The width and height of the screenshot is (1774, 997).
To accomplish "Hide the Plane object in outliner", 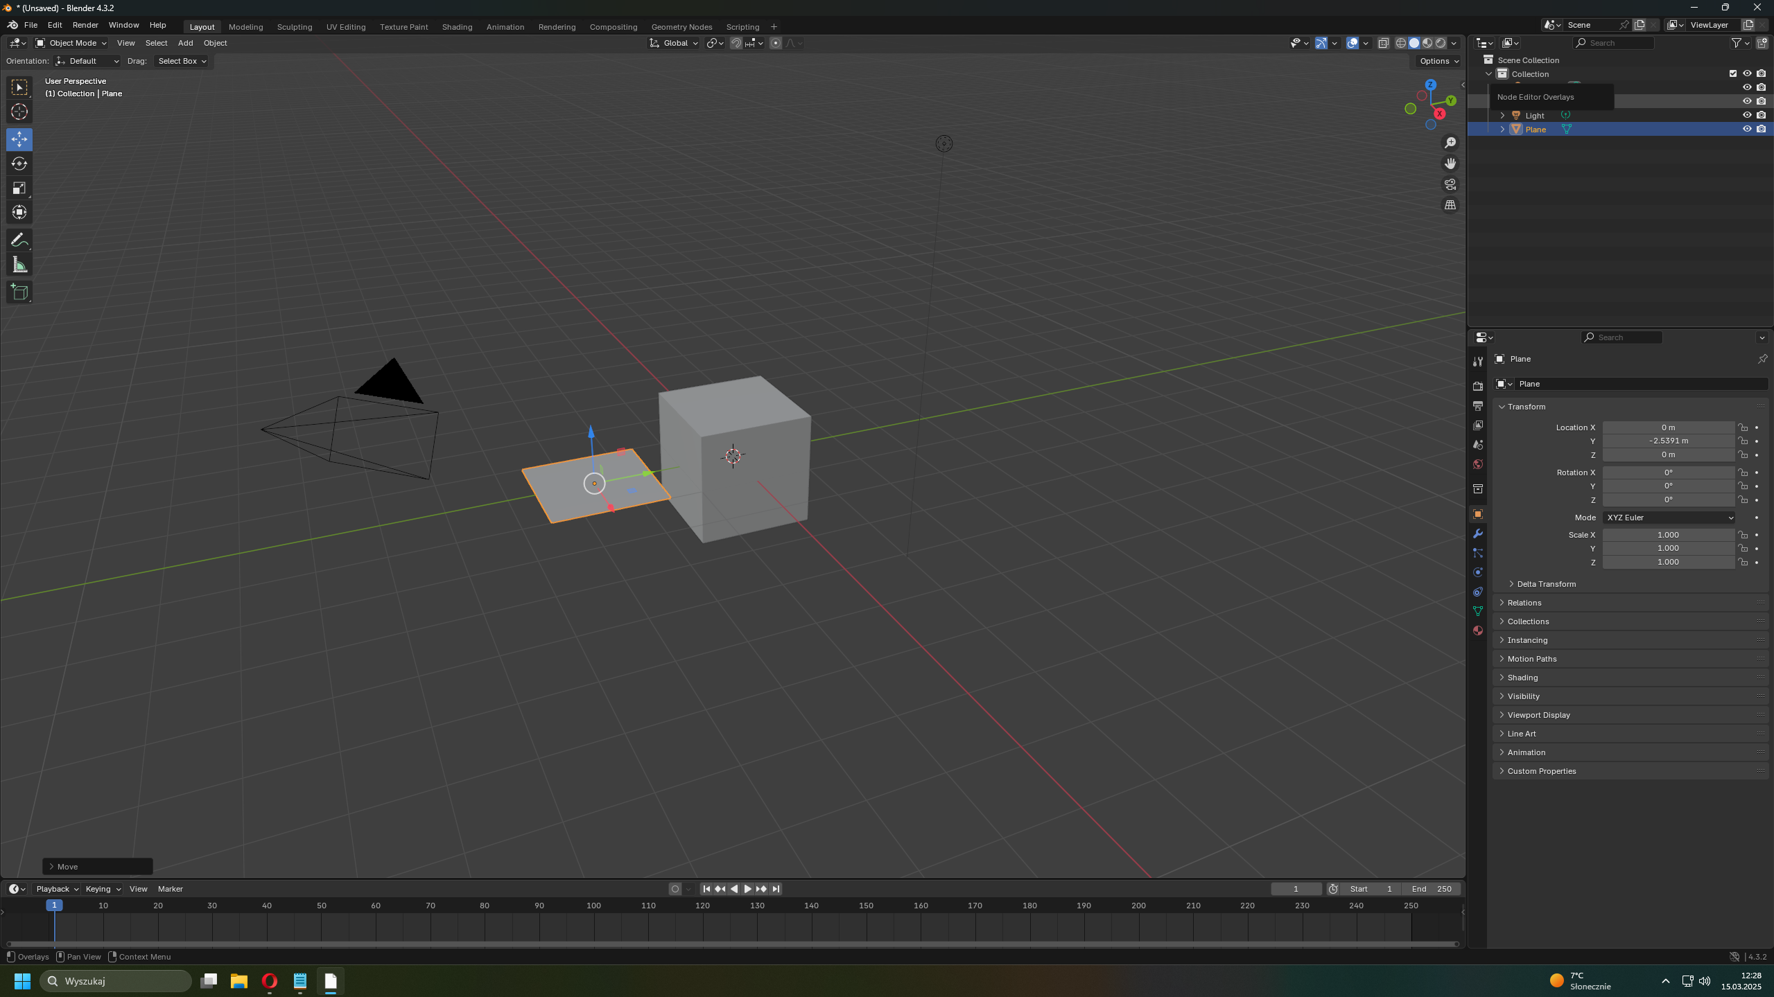I will coord(1746,129).
